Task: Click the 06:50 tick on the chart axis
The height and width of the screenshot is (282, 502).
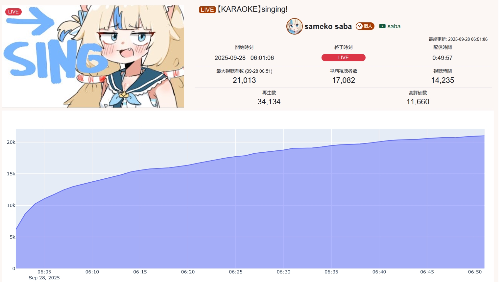Action: 475,272
